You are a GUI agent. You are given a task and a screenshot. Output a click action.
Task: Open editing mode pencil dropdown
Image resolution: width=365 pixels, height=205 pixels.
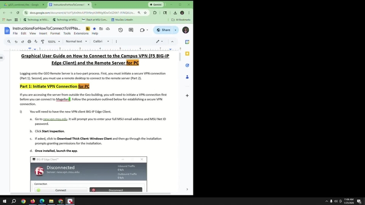[159, 42]
